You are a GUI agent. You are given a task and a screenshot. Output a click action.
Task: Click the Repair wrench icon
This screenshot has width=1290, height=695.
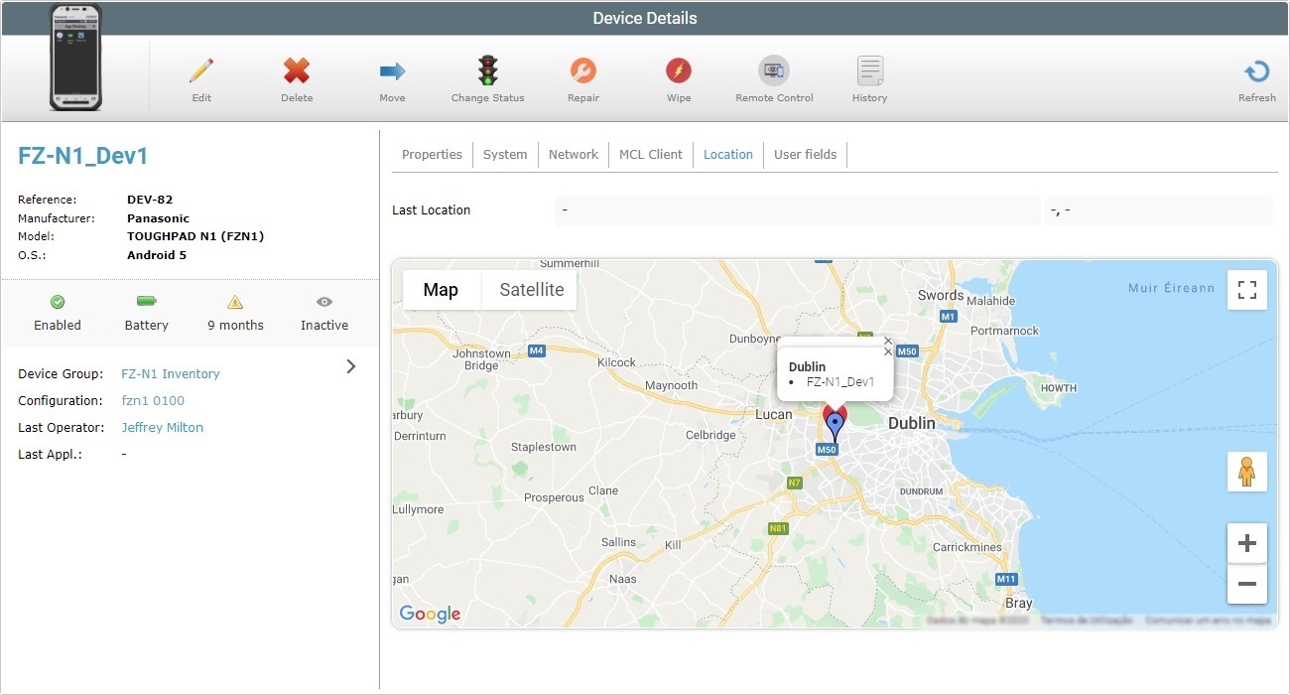(x=583, y=71)
